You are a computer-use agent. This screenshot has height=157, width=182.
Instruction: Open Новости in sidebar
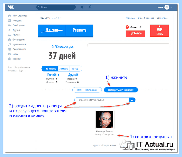17,21
